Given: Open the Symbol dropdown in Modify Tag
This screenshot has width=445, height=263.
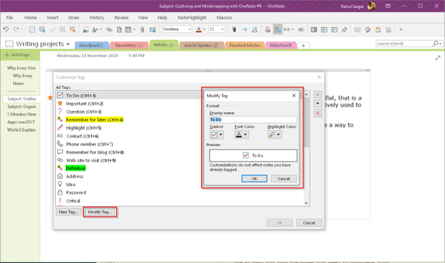Looking at the screenshot, I should click(221, 134).
